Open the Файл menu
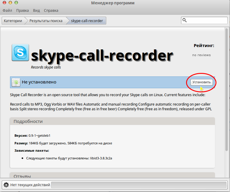230x192 pixels. click(x=7, y=11)
